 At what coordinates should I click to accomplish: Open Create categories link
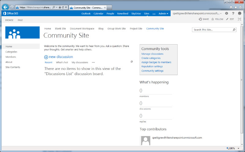click(151, 58)
